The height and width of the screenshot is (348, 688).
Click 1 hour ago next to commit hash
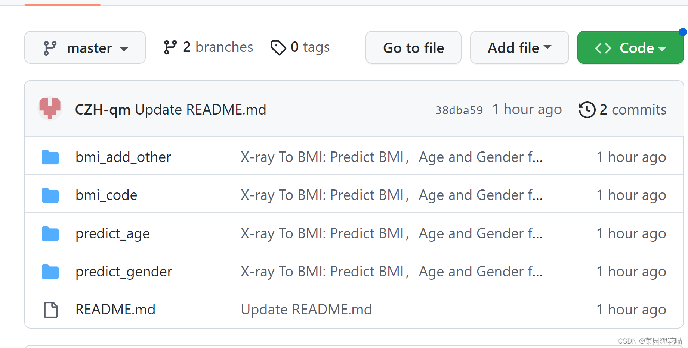527,110
